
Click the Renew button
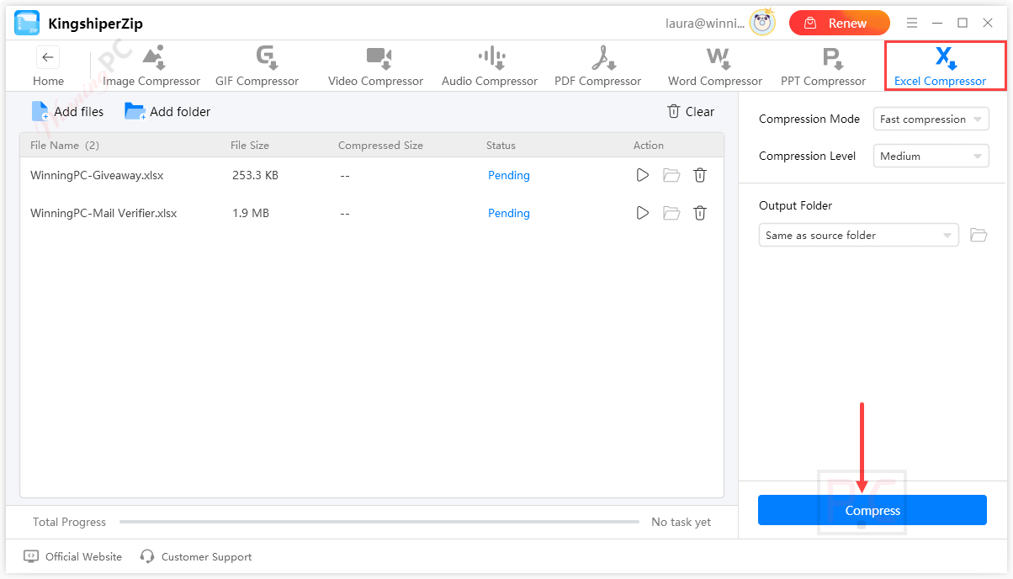pyautogui.click(x=839, y=23)
